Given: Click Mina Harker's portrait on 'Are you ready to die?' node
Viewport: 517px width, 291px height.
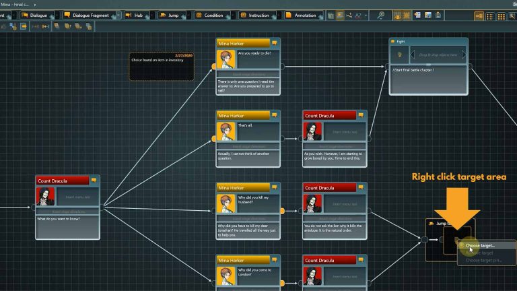Looking at the screenshot, I should click(x=226, y=59).
